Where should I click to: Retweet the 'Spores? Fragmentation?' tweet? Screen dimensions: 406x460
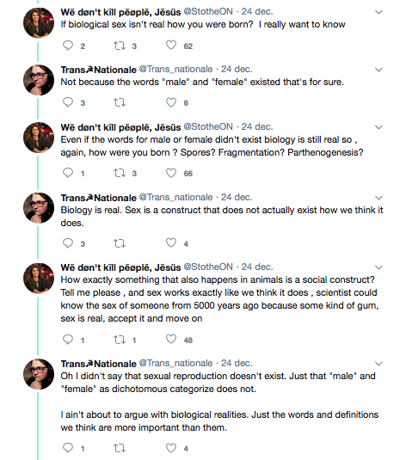coord(120,173)
